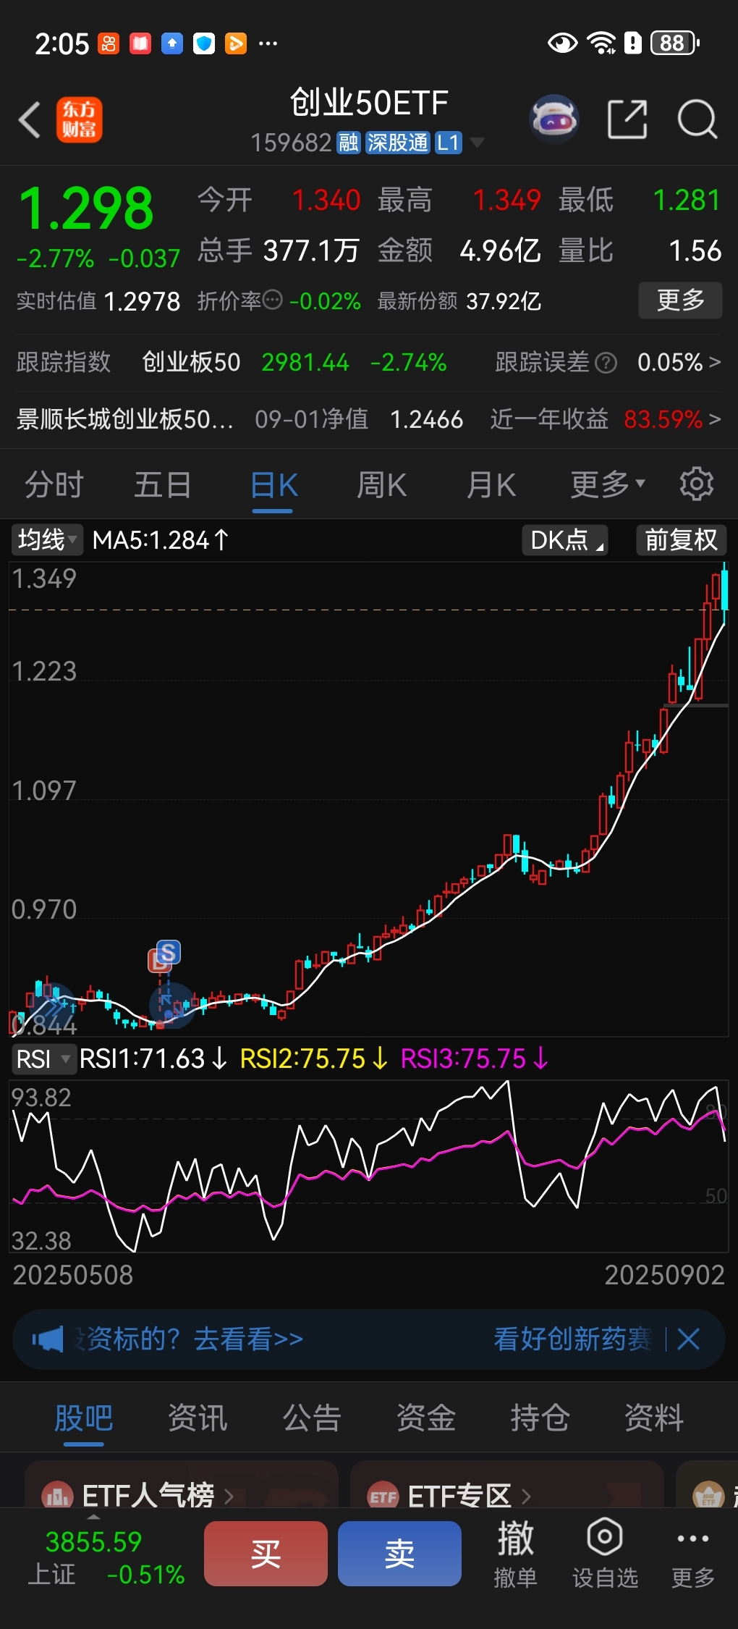Open 景顺长城创业板50 fund info
Viewport: 738px width, 1629px height.
click(124, 419)
